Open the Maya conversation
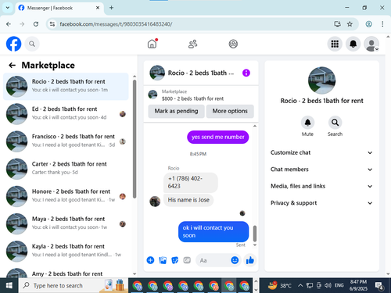The width and height of the screenshot is (391, 293). coord(66,223)
